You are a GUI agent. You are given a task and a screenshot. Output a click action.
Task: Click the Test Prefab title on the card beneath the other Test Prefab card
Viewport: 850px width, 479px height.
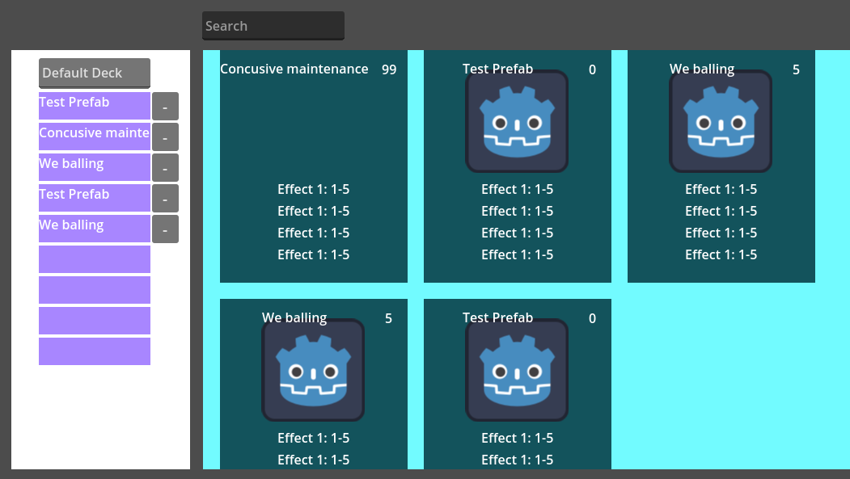497,318
